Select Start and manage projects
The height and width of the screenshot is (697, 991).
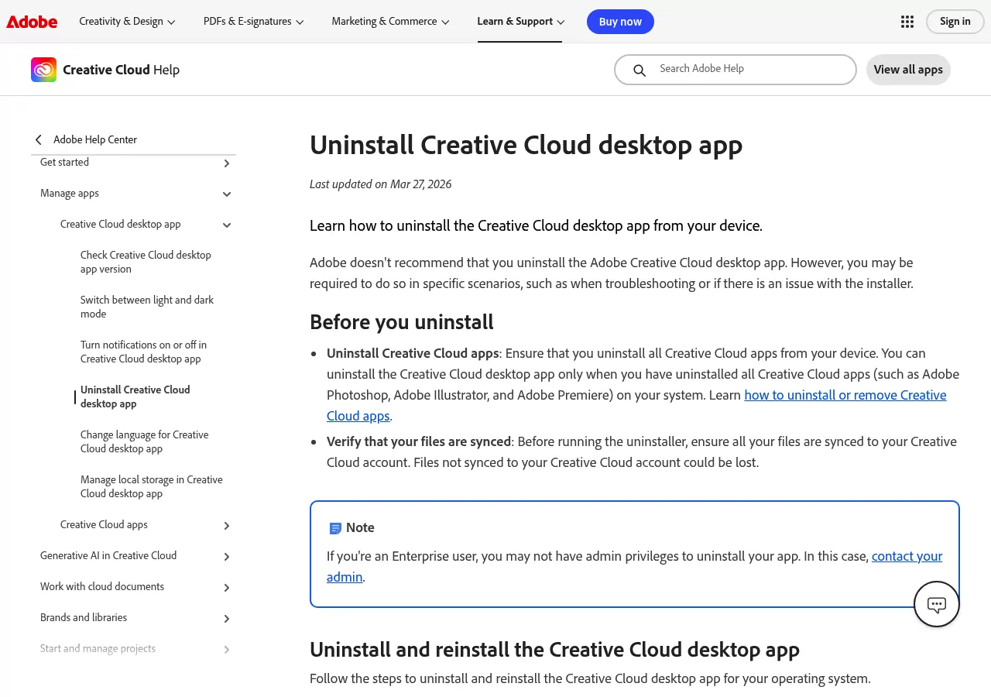click(x=98, y=649)
